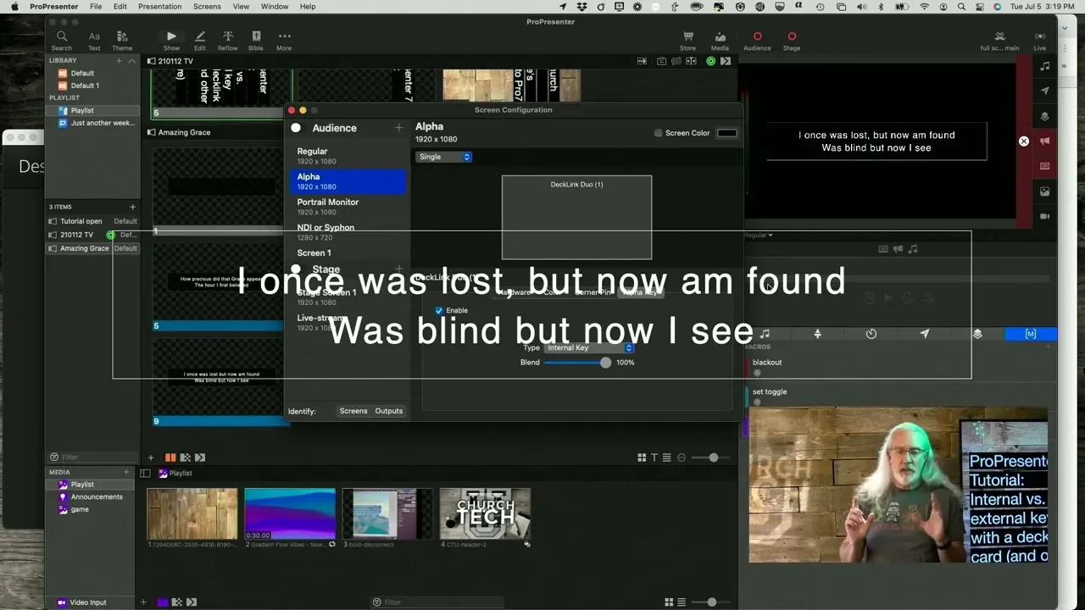Open the Bible panel icon
Viewport: 1085px width, 610px height.
click(x=255, y=37)
